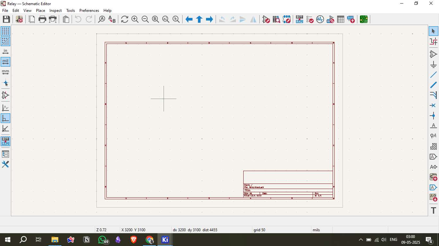Plot the schematic

[x=53, y=19]
